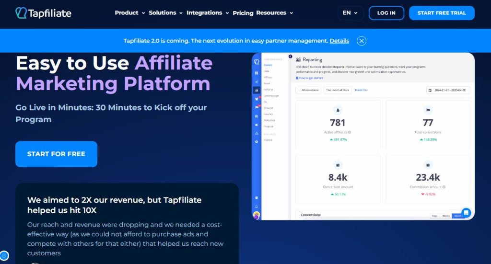This screenshot has width=491, height=264.
Task: Select Landing page in dashboard side menu
Action: click(271, 96)
